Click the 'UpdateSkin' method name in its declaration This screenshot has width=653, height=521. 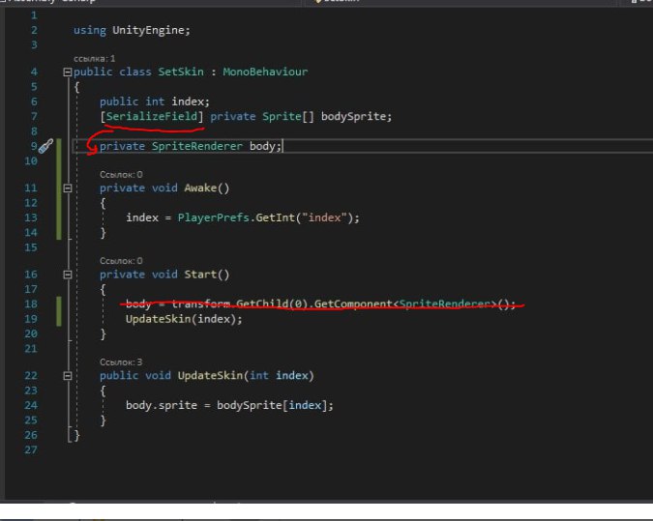[x=210, y=376]
